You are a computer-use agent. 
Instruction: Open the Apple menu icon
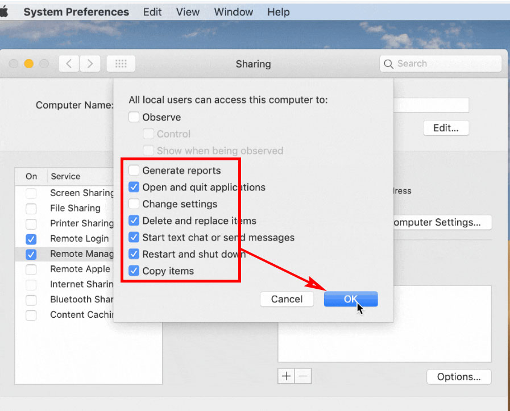(4, 12)
